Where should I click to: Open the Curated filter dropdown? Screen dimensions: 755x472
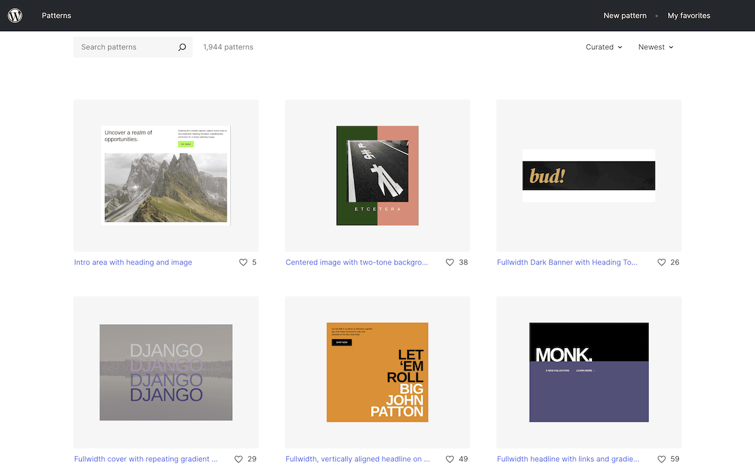coord(603,47)
